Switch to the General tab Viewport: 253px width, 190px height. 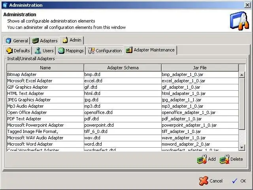(x=17, y=40)
